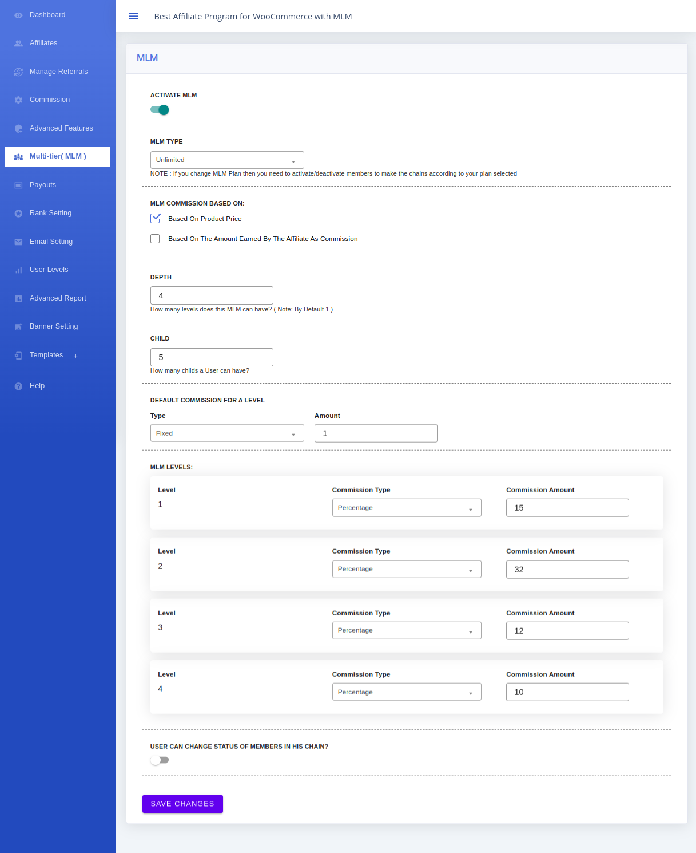696x853 pixels.
Task: Select Multi-tier( MLM ) menu item
Action: click(x=58, y=156)
